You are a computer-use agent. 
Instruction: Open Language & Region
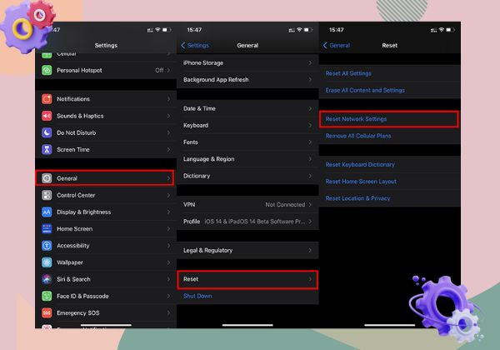(x=247, y=158)
